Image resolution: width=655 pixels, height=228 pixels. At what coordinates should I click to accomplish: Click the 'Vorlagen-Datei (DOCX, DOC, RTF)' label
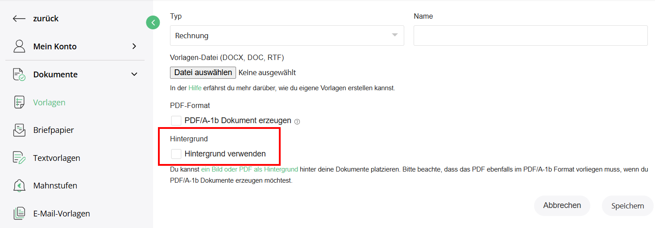pyautogui.click(x=227, y=57)
